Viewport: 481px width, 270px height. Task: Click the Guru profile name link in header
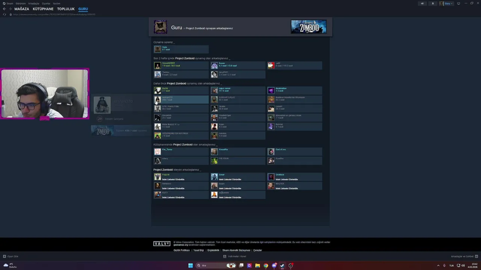(177, 27)
